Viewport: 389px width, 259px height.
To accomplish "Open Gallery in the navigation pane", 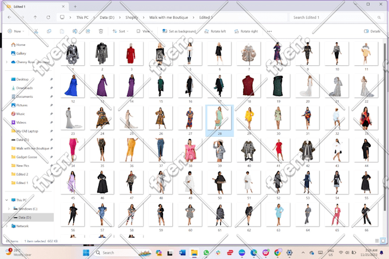I will pyautogui.click(x=21, y=53).
